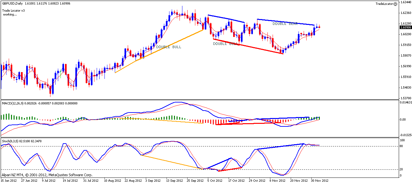The height and width of the screenshot is (183, 412).
Task: Click the 1.53780 price scale value
Action: [406, 98]
